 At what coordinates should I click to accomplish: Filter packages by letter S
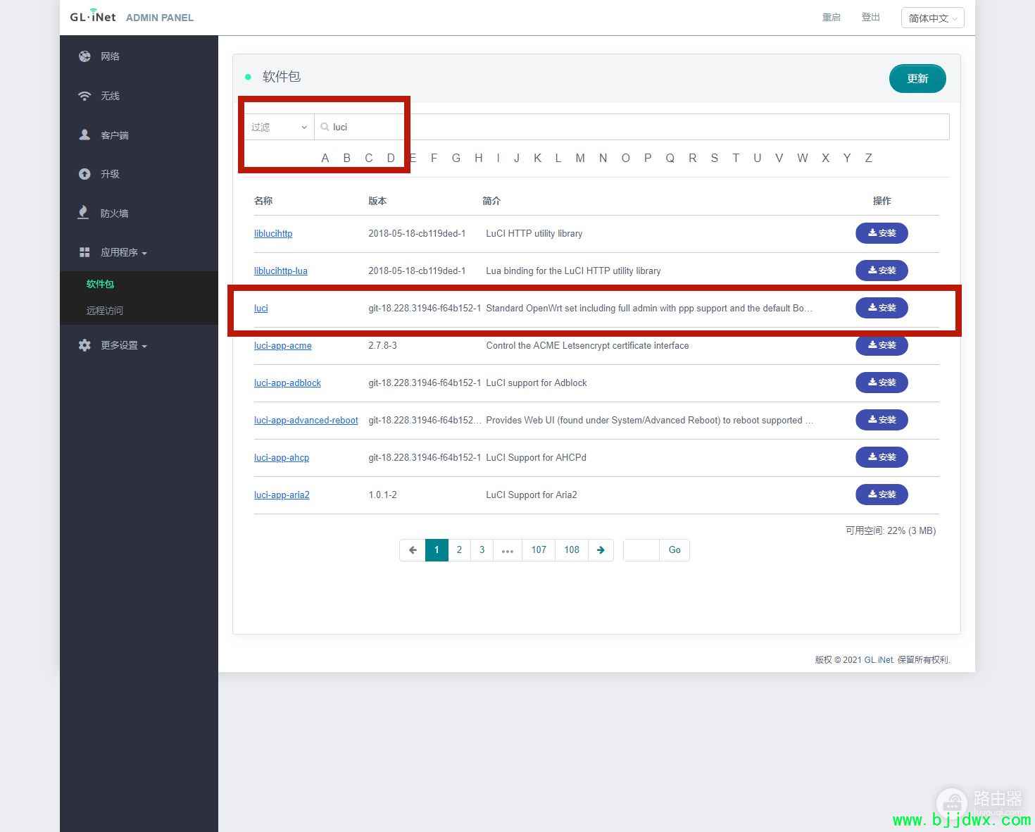714,158
